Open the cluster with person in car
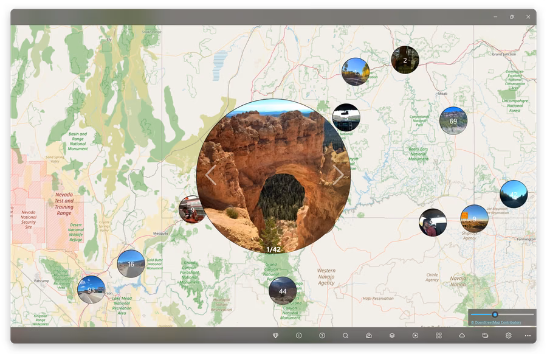 pyautogui.click(x=433, y=223)
